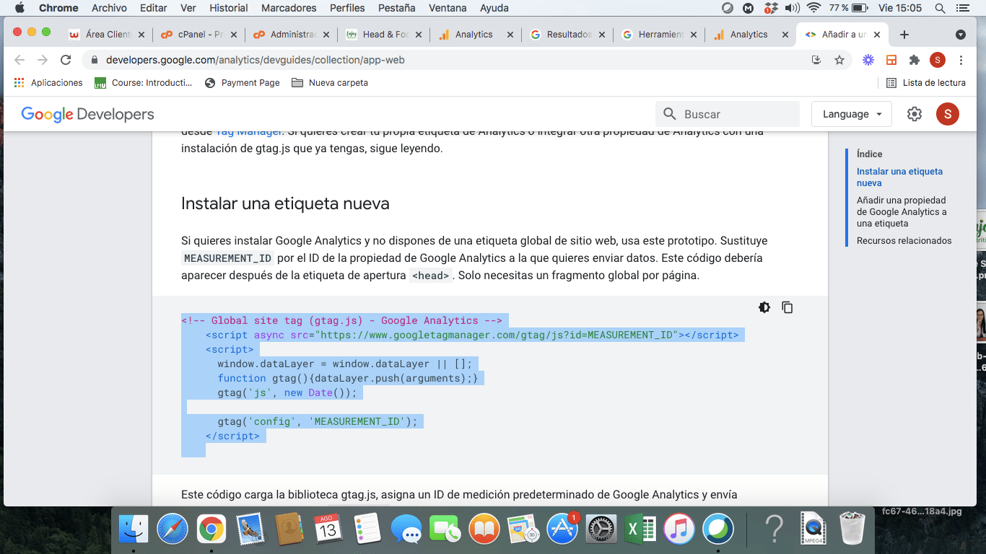Open the orange layout extension icon
Screen dimensions: 986x554
pyautogui.click(x=891, y=60)
